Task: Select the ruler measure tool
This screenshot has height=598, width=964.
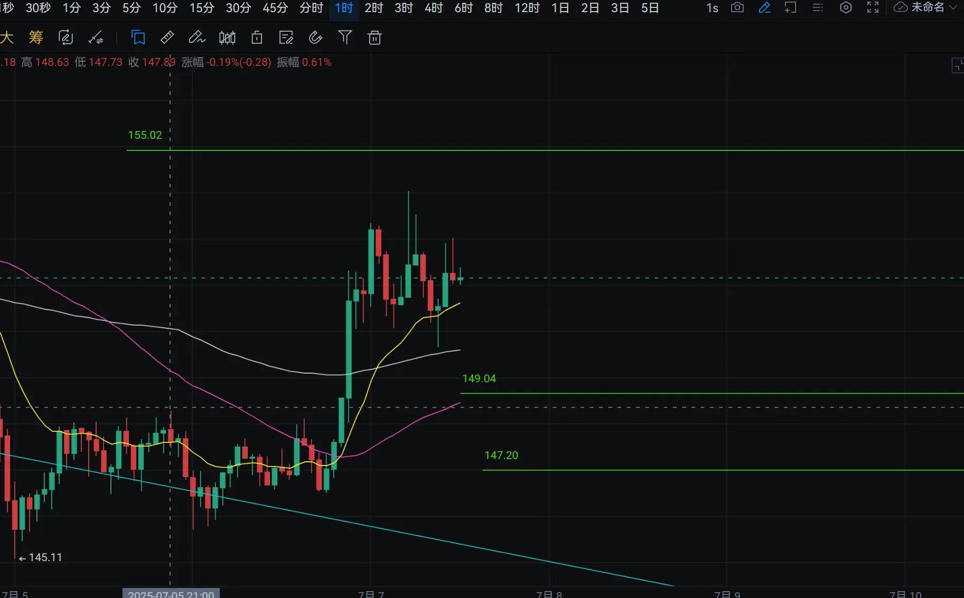Action: point(167,37)
